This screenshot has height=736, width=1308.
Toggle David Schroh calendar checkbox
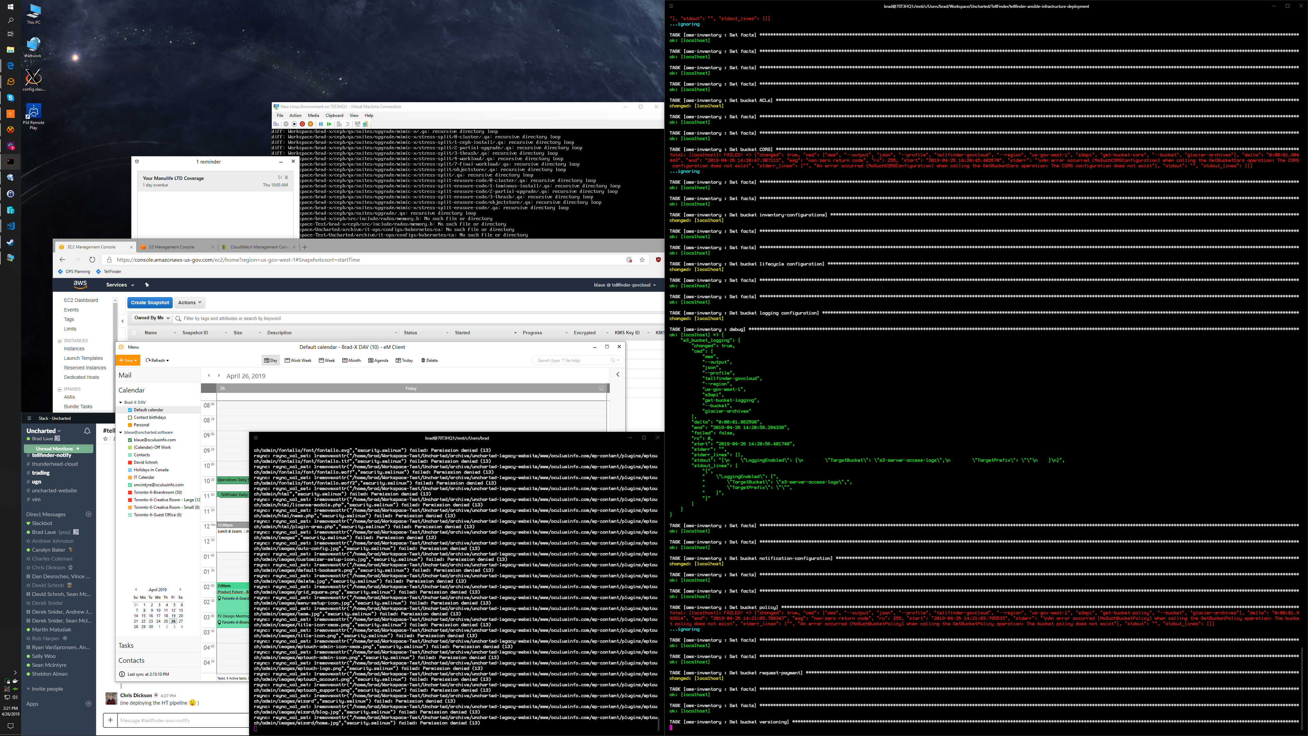[x=130, y=462]
